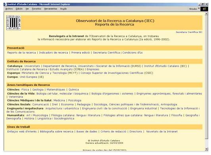Go to Bases de dades link
211x155 pixels.
coord(87,132)
